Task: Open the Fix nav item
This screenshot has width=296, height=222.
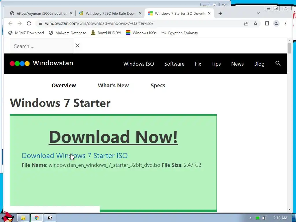Action: (198, 64)
